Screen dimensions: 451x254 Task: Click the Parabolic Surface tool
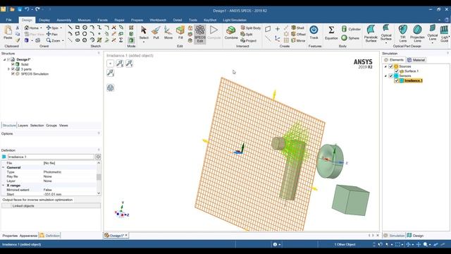point(371,34)
